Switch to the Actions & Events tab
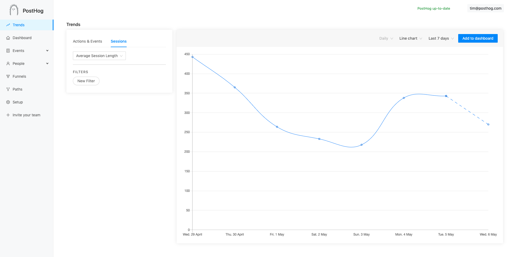Screen dimensions: 516x257 click(x=87, y=41)
